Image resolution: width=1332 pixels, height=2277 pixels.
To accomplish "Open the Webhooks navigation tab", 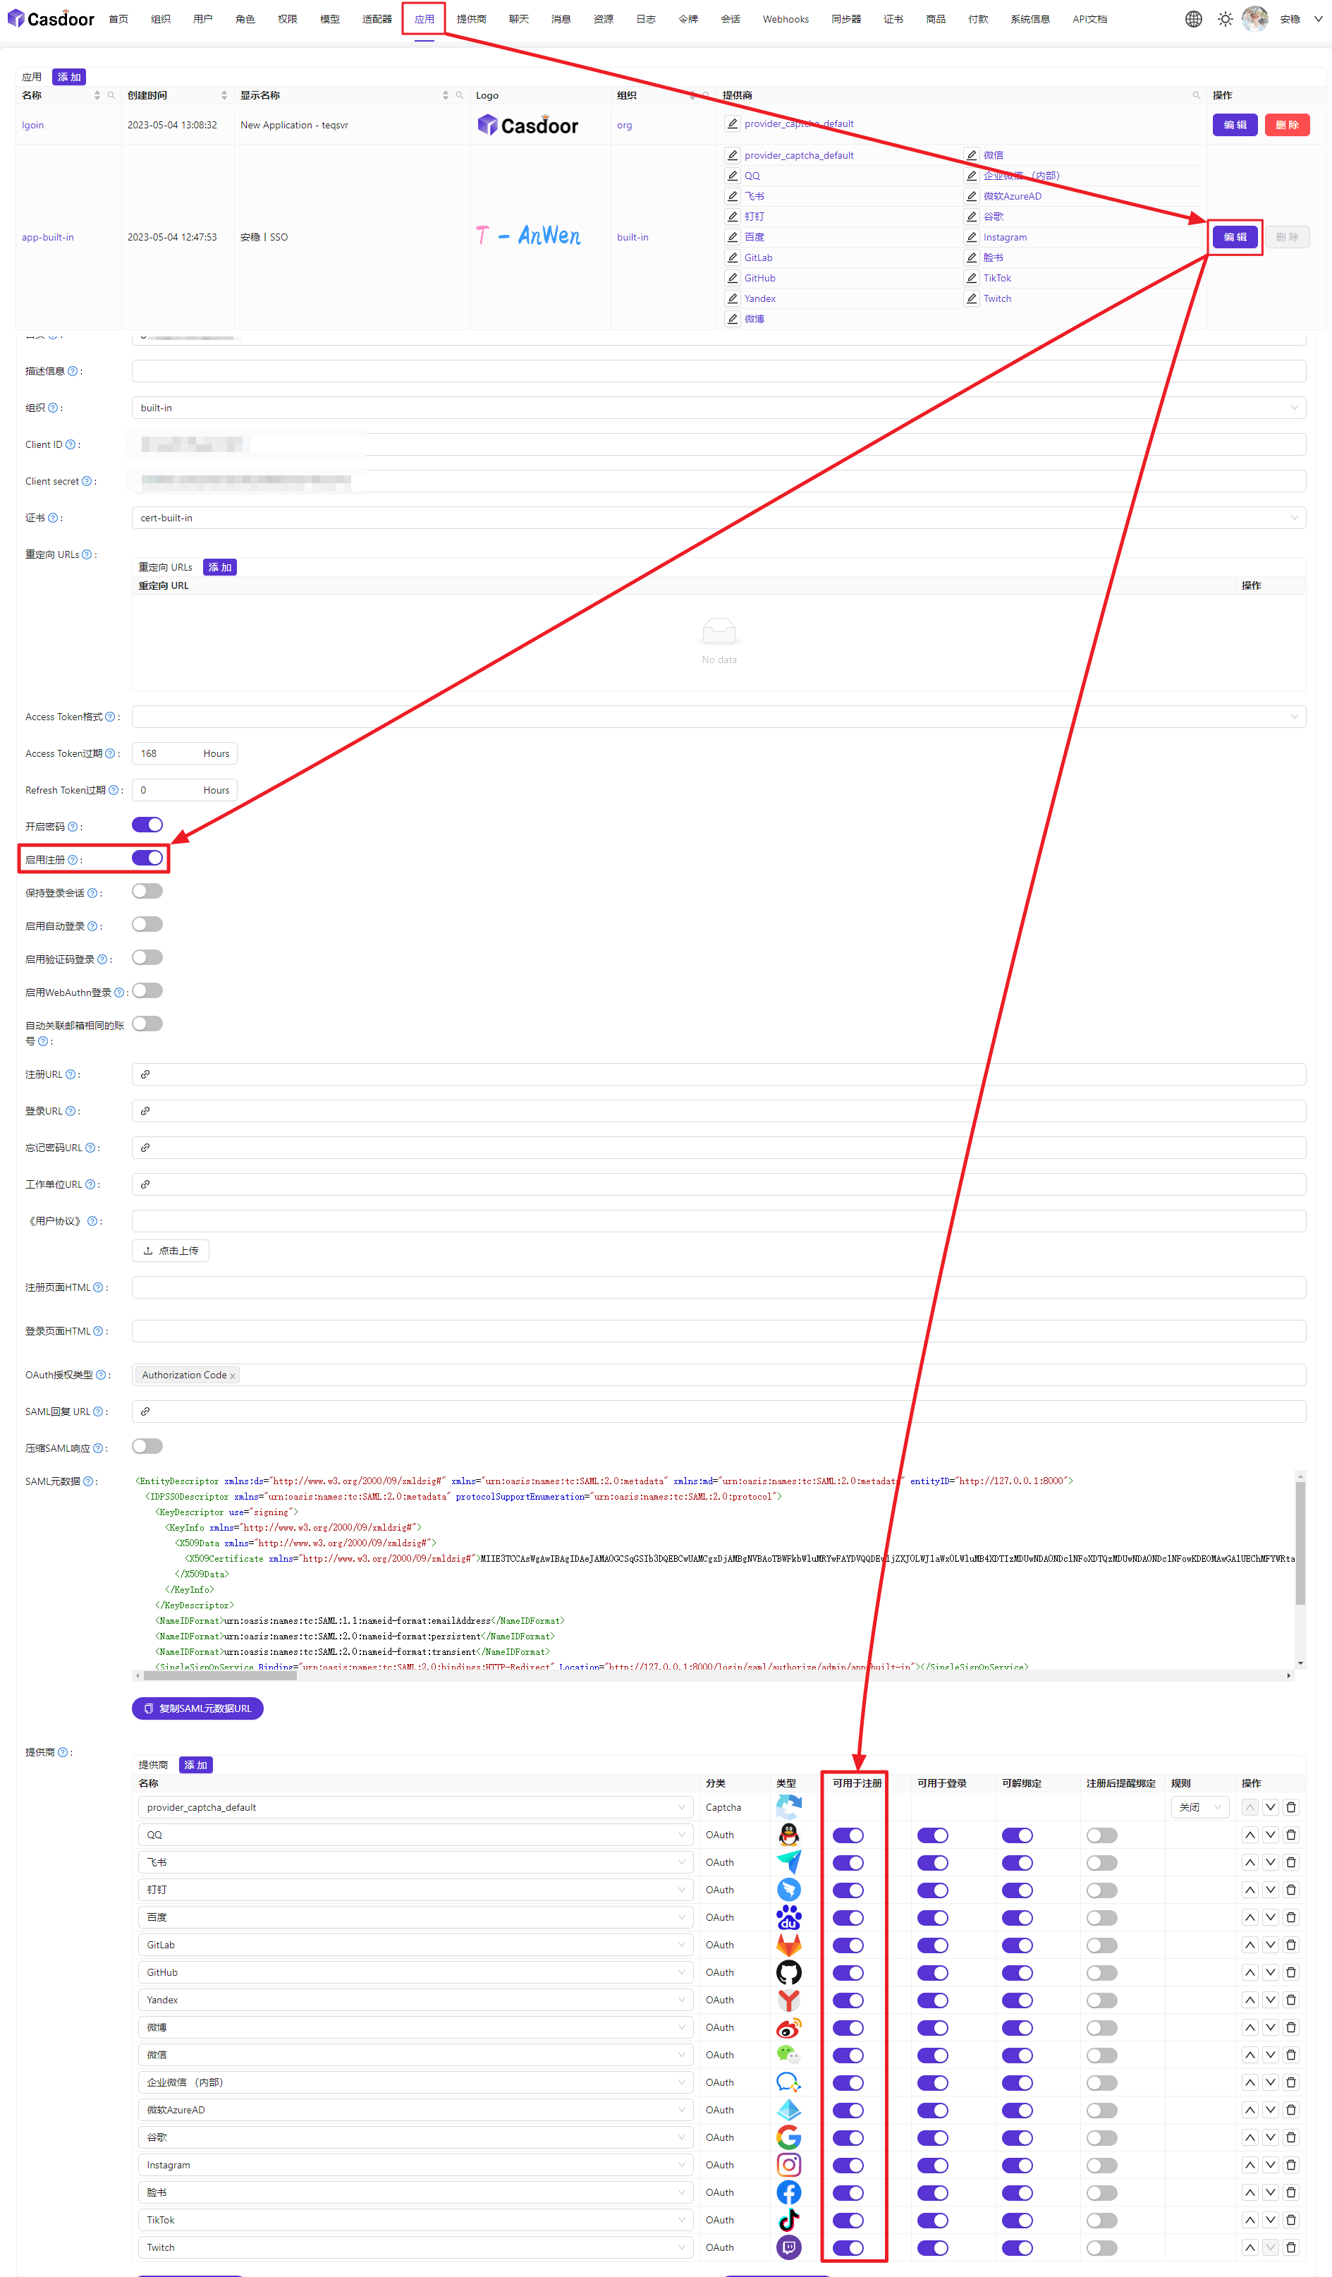I will 786,19.
